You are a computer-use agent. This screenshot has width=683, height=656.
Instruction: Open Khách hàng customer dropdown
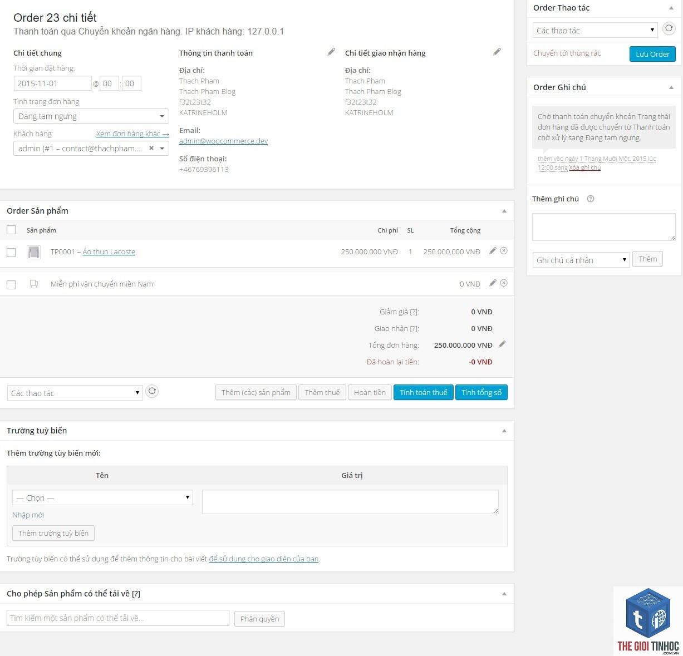[91, 148]
